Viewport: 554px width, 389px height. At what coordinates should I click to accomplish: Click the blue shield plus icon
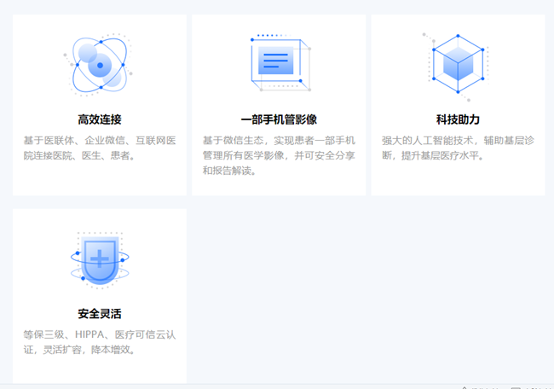(100, 259)
